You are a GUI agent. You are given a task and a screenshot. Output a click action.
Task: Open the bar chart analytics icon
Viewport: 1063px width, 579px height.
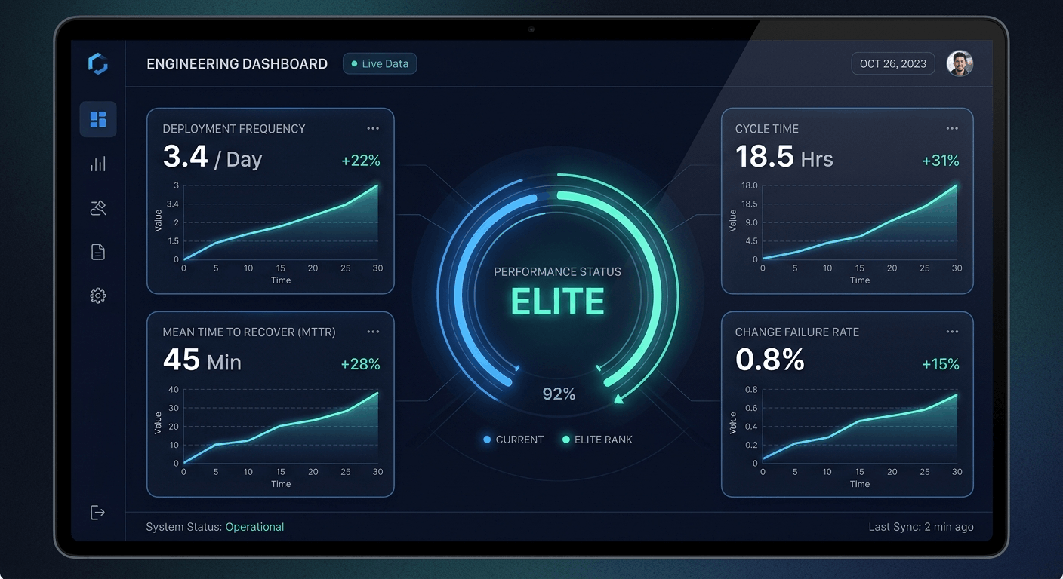[98, 164]
